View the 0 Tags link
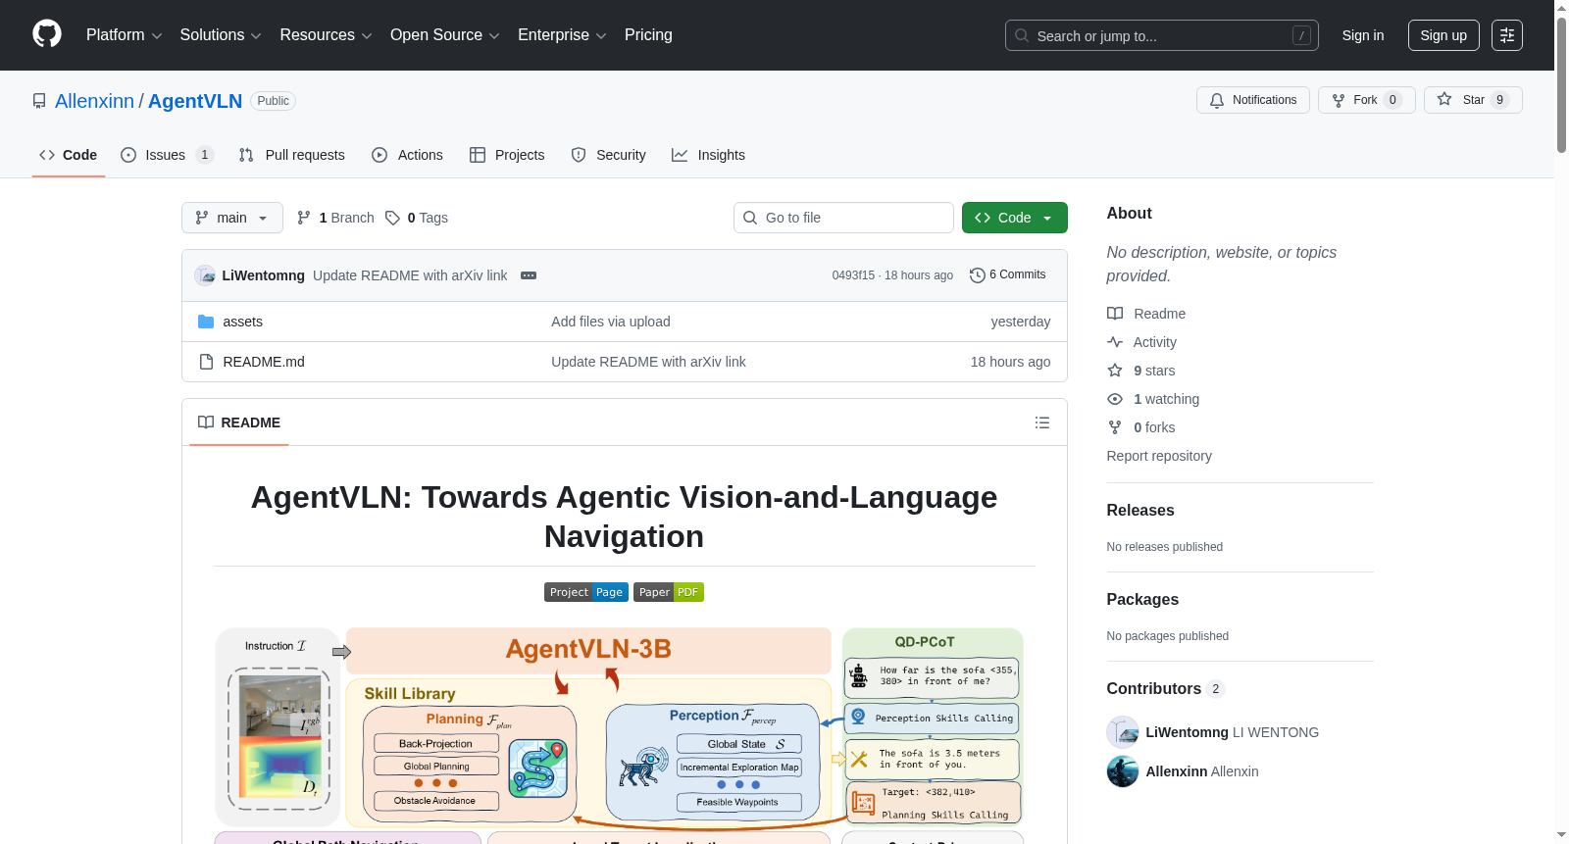The height and width of the screenshot is (844, 1569). (417, 218)
